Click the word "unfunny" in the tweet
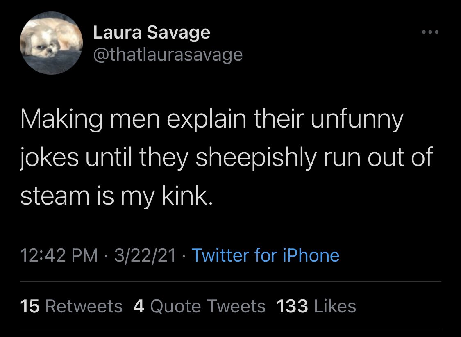461x337 pixels. pyautogui.click(x=357, y=120)
